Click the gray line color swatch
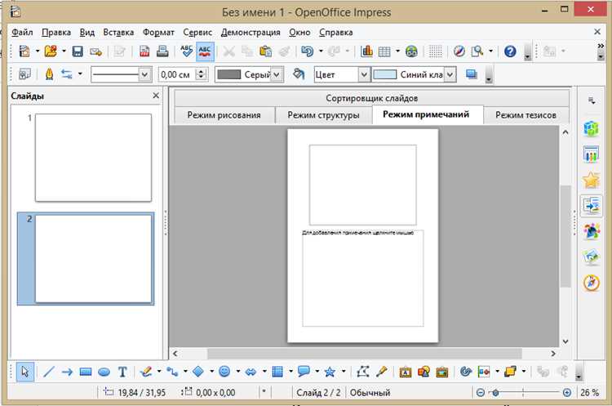This screenshot has width=612, height=406. (228, 74)
